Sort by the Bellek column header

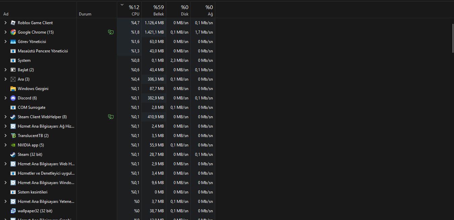pos(154,10)
